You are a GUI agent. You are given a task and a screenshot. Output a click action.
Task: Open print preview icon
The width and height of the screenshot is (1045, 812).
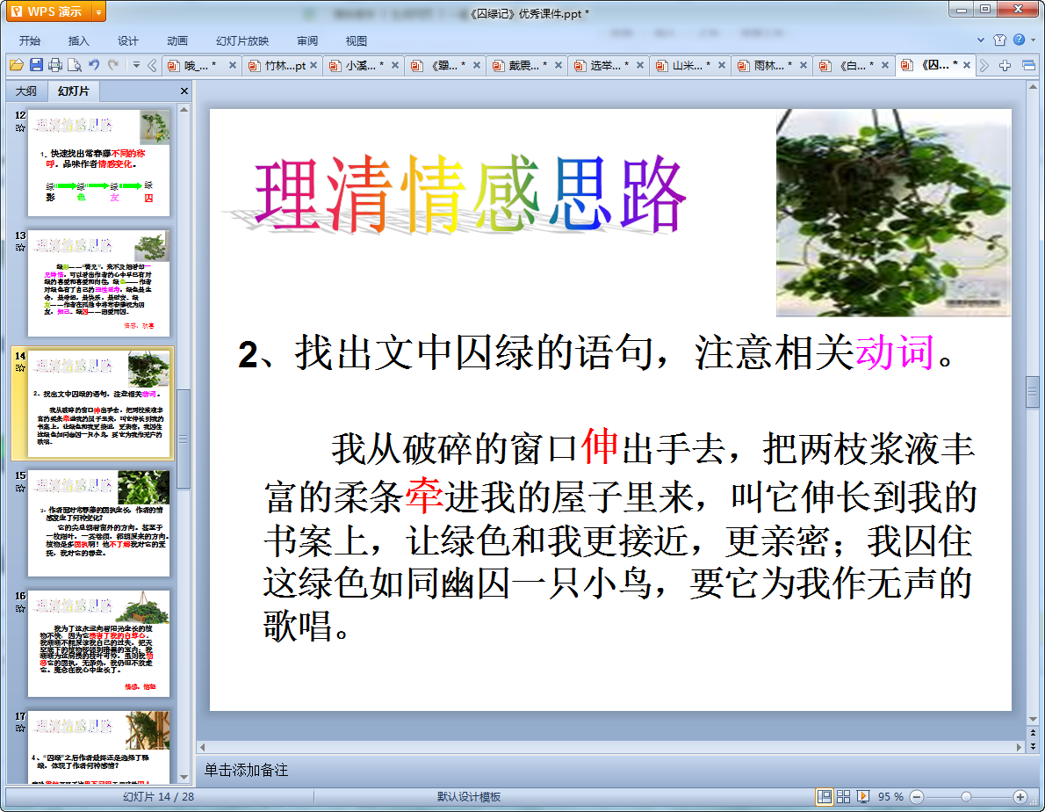click(x=75, y=65)
